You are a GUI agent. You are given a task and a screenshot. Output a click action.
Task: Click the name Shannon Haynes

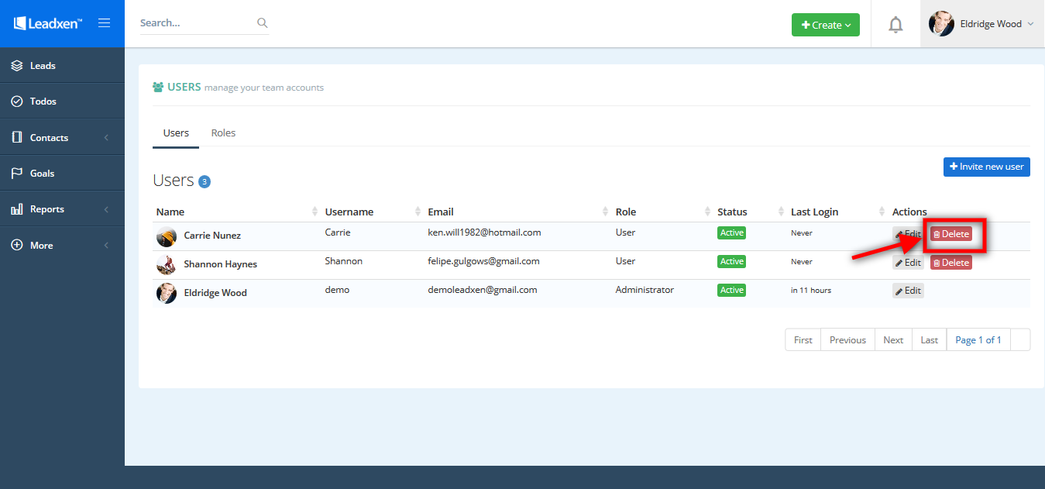[x=221, y=264]
